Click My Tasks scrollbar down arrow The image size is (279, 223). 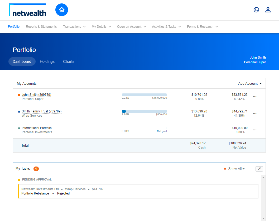[x=263, y=219]
